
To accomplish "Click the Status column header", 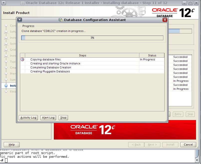I will [152, 55].
